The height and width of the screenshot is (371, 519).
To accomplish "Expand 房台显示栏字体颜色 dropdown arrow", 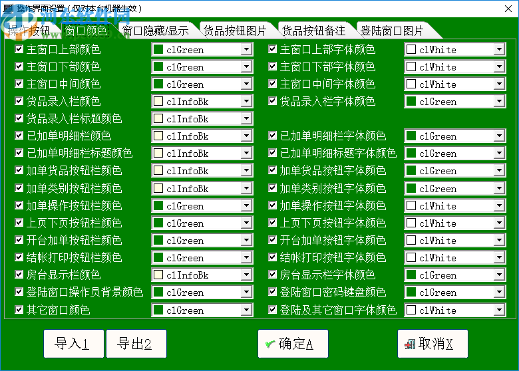I will coord(499,275).
